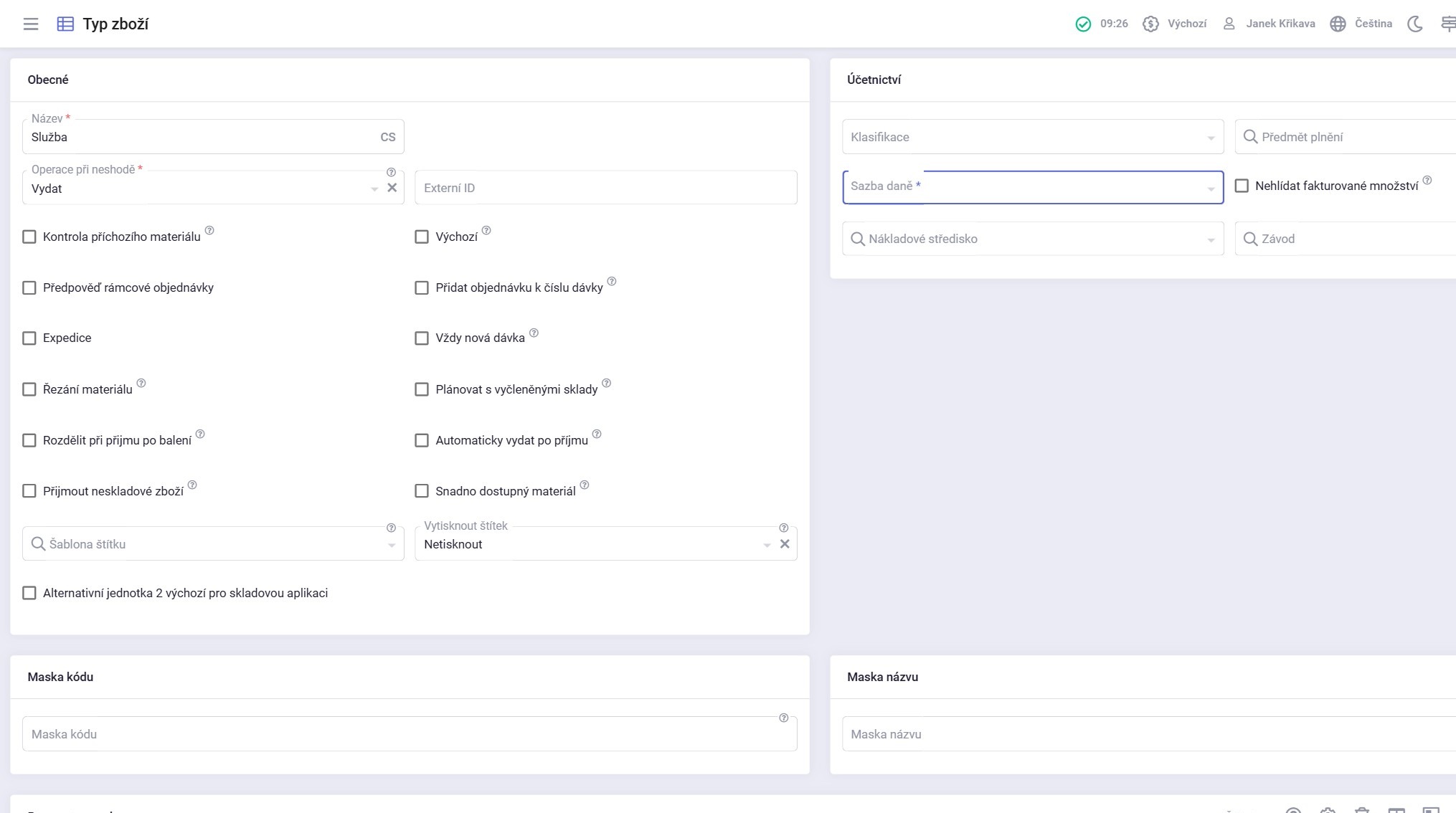Tick the Výchozí checkbox
The width and height of the screenshot is (1456, 813).
[422, 237]
